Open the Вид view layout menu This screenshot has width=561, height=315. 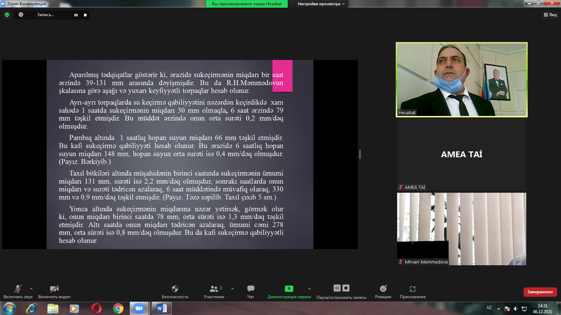click(550, 15)
